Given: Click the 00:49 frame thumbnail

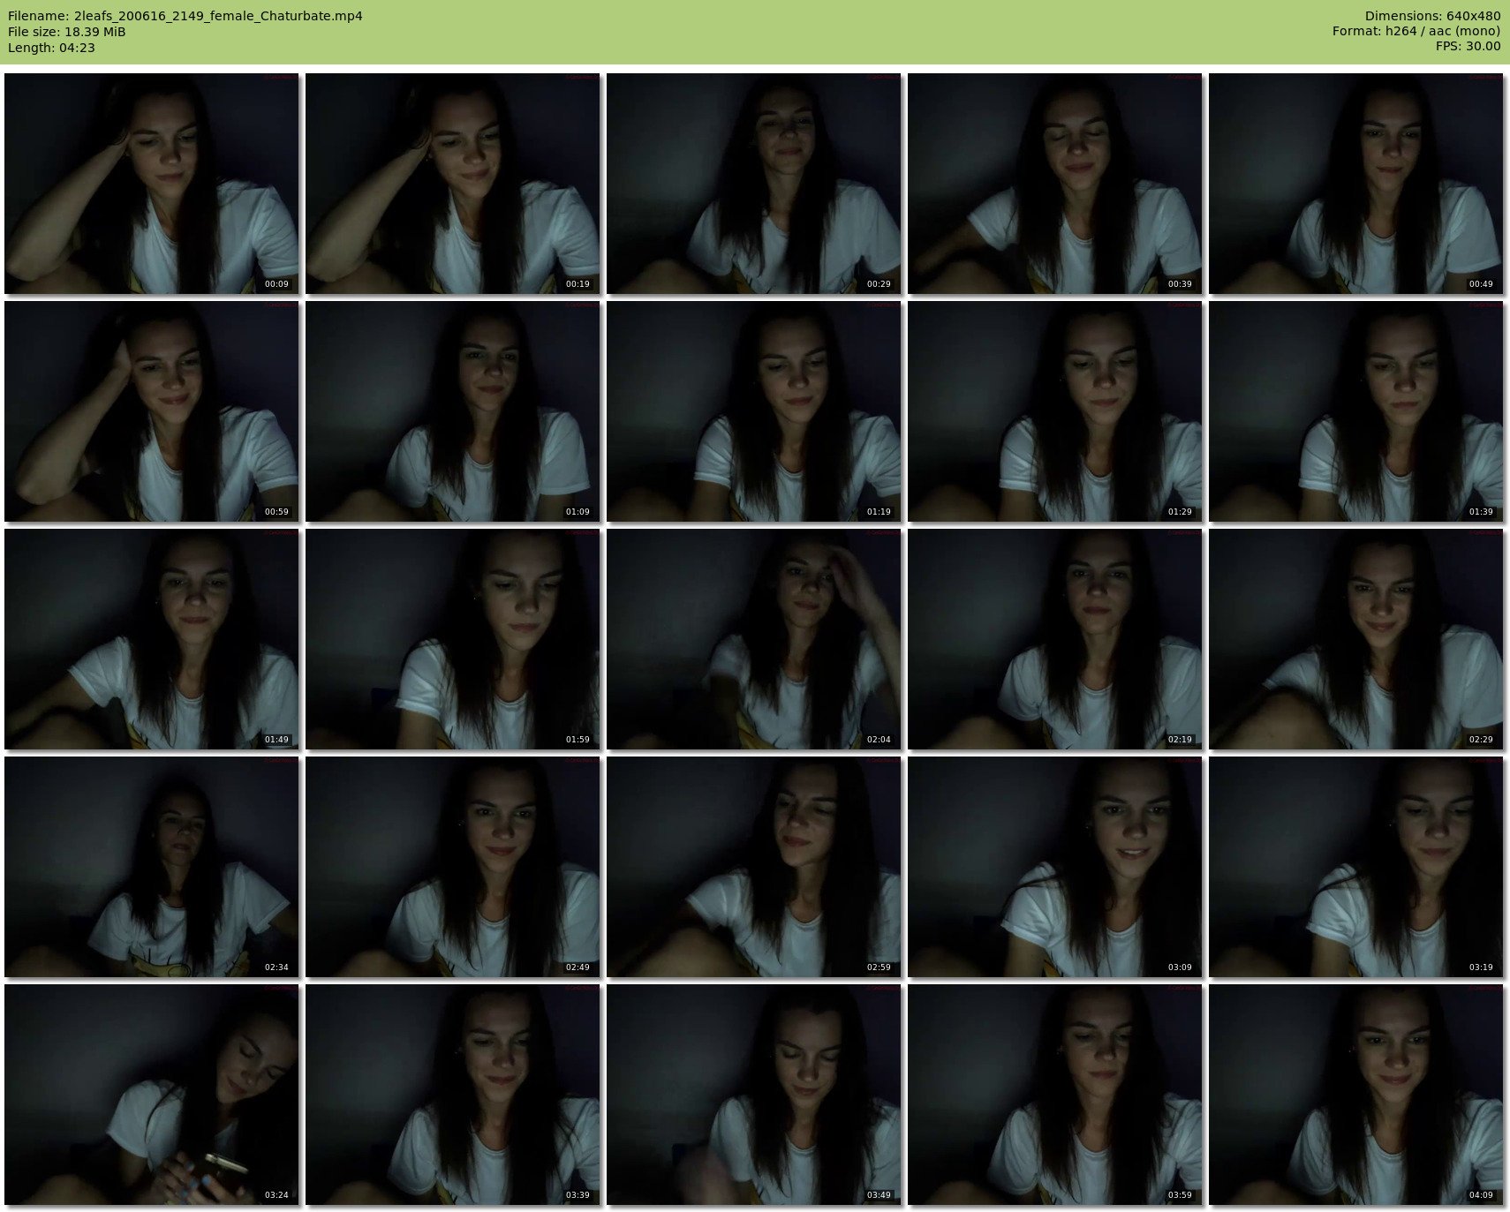Looking at the screenshot, I should 1355,184.
